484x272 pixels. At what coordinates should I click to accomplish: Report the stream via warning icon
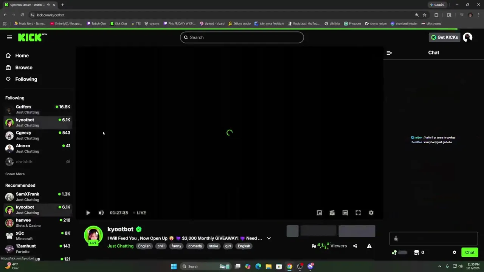click(369, 246)
